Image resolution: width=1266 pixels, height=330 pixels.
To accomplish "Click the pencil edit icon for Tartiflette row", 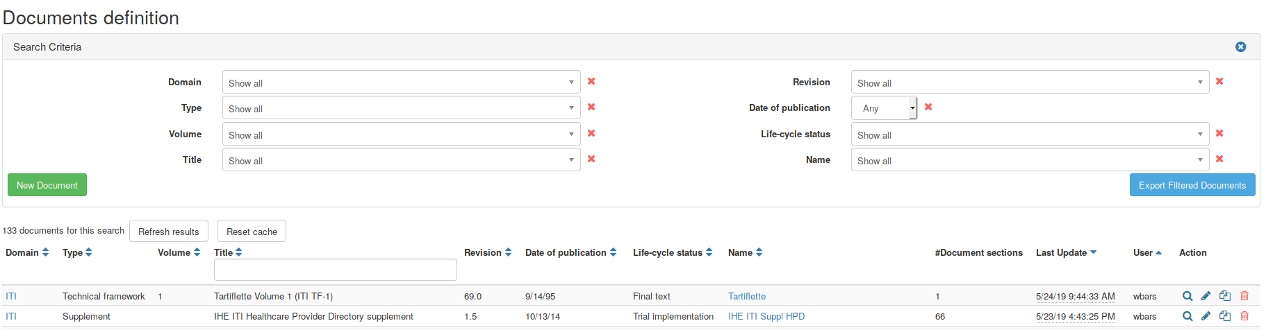I will [1206, 296].
